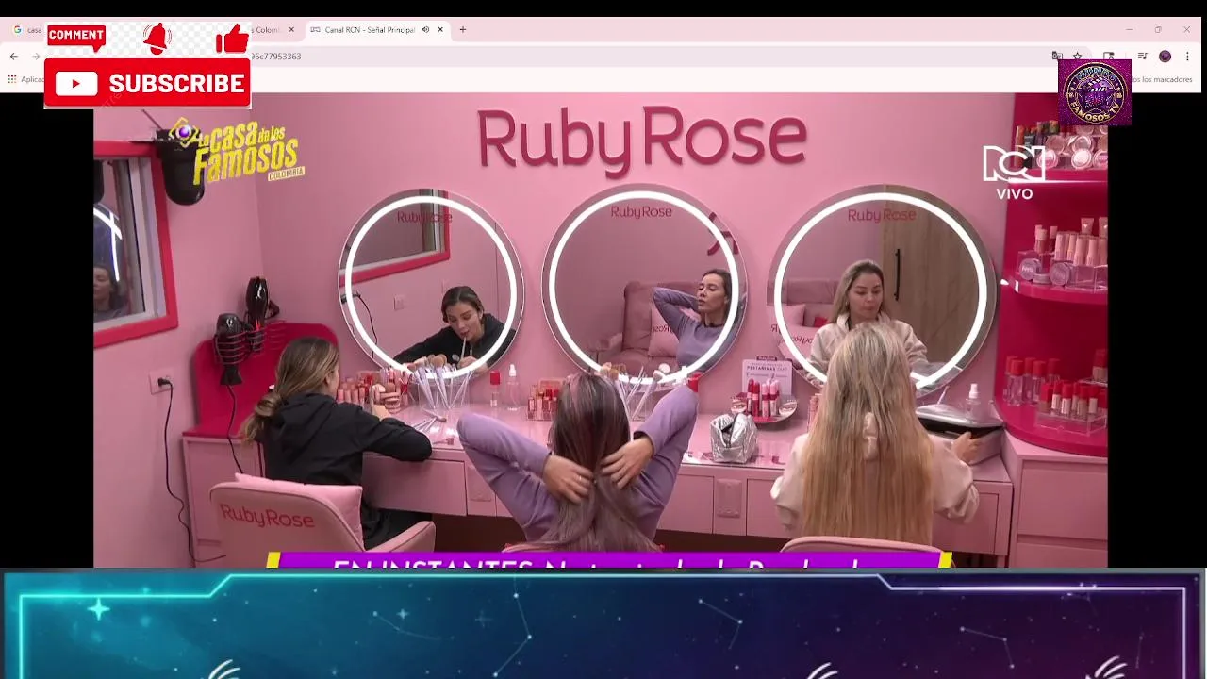This screenshot has height=679, width=1207.
Task: Restore the browser window size
Action: 1158,30
